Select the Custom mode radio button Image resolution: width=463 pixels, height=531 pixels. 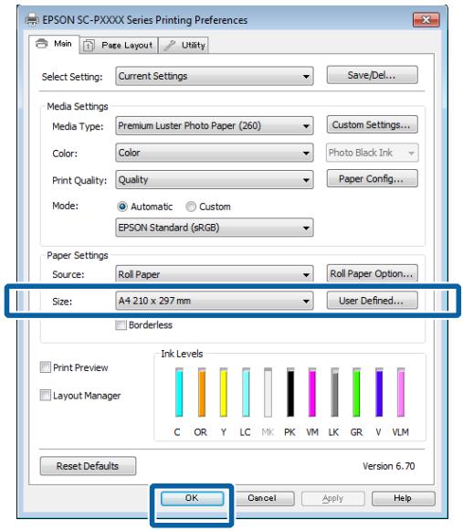[x=191, y=207]
